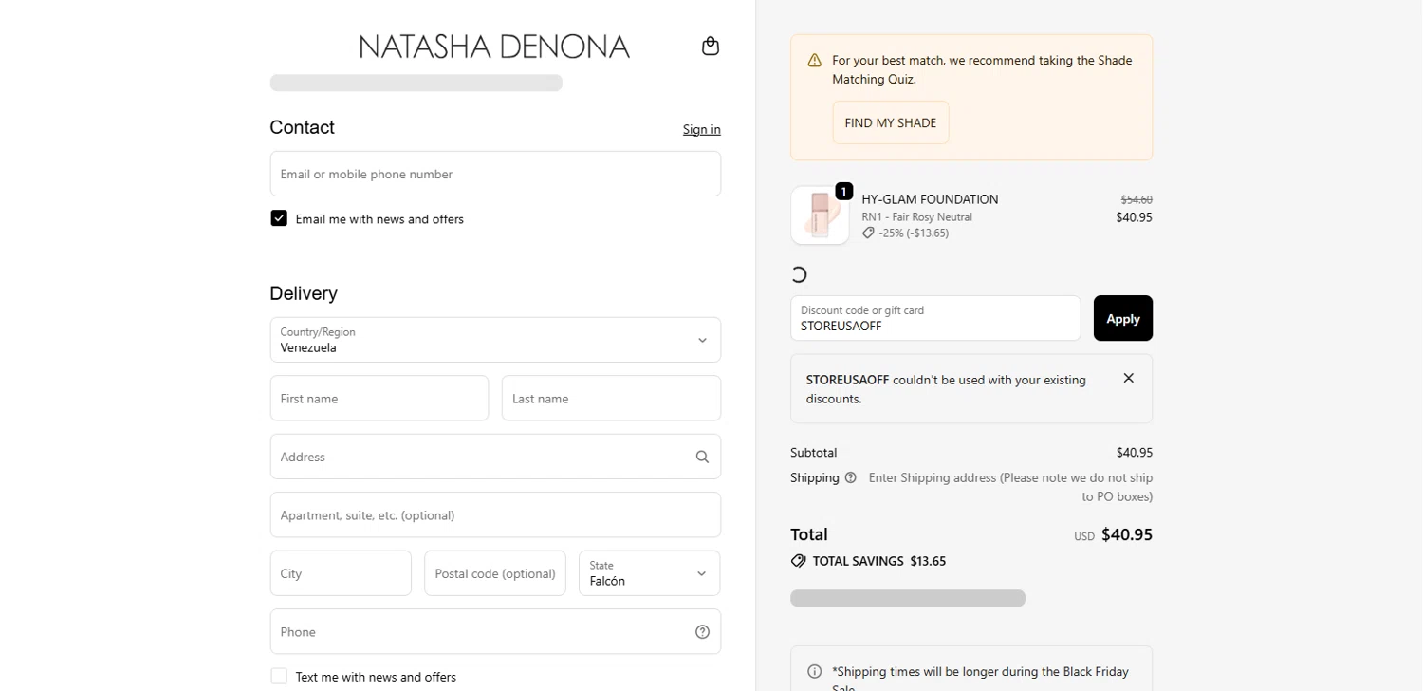
Task: Focus the Email or mobile phone number field
Action: 495,174
